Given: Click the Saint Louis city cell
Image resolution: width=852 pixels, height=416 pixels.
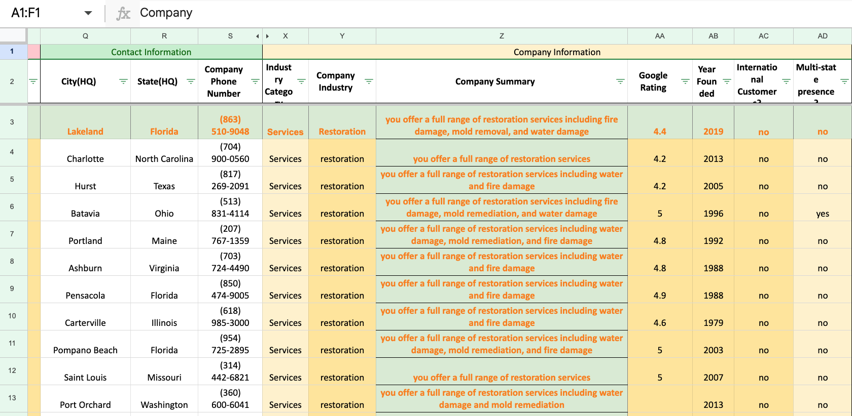Looking at the screenshot, I should click(x=85, y=371).
